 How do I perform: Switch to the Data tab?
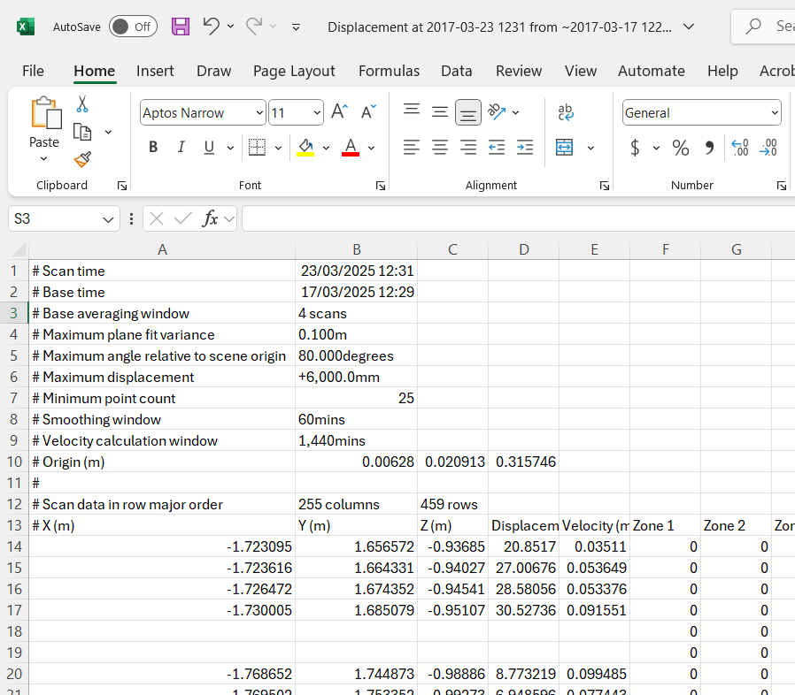[456, 71]
